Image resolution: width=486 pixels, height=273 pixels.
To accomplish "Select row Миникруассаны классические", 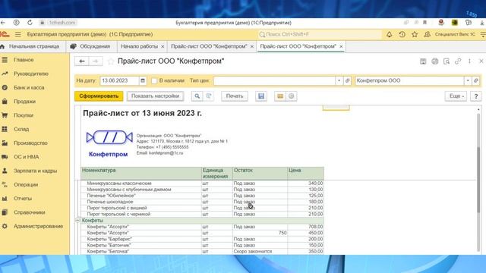I will [203, 184].
